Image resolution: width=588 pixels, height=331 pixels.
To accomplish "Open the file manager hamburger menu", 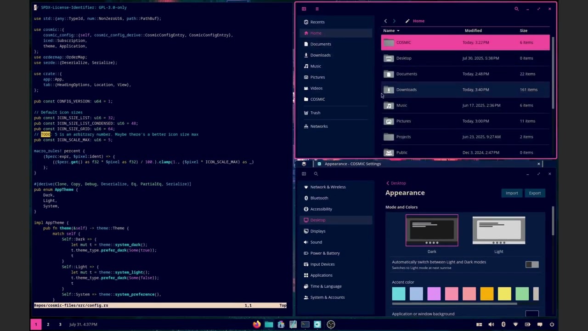I will (317, 9).
